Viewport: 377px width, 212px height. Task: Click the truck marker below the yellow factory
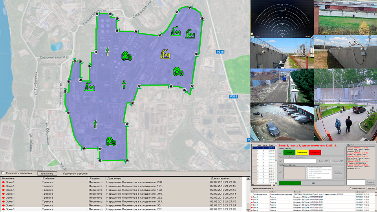coord(178,71)
